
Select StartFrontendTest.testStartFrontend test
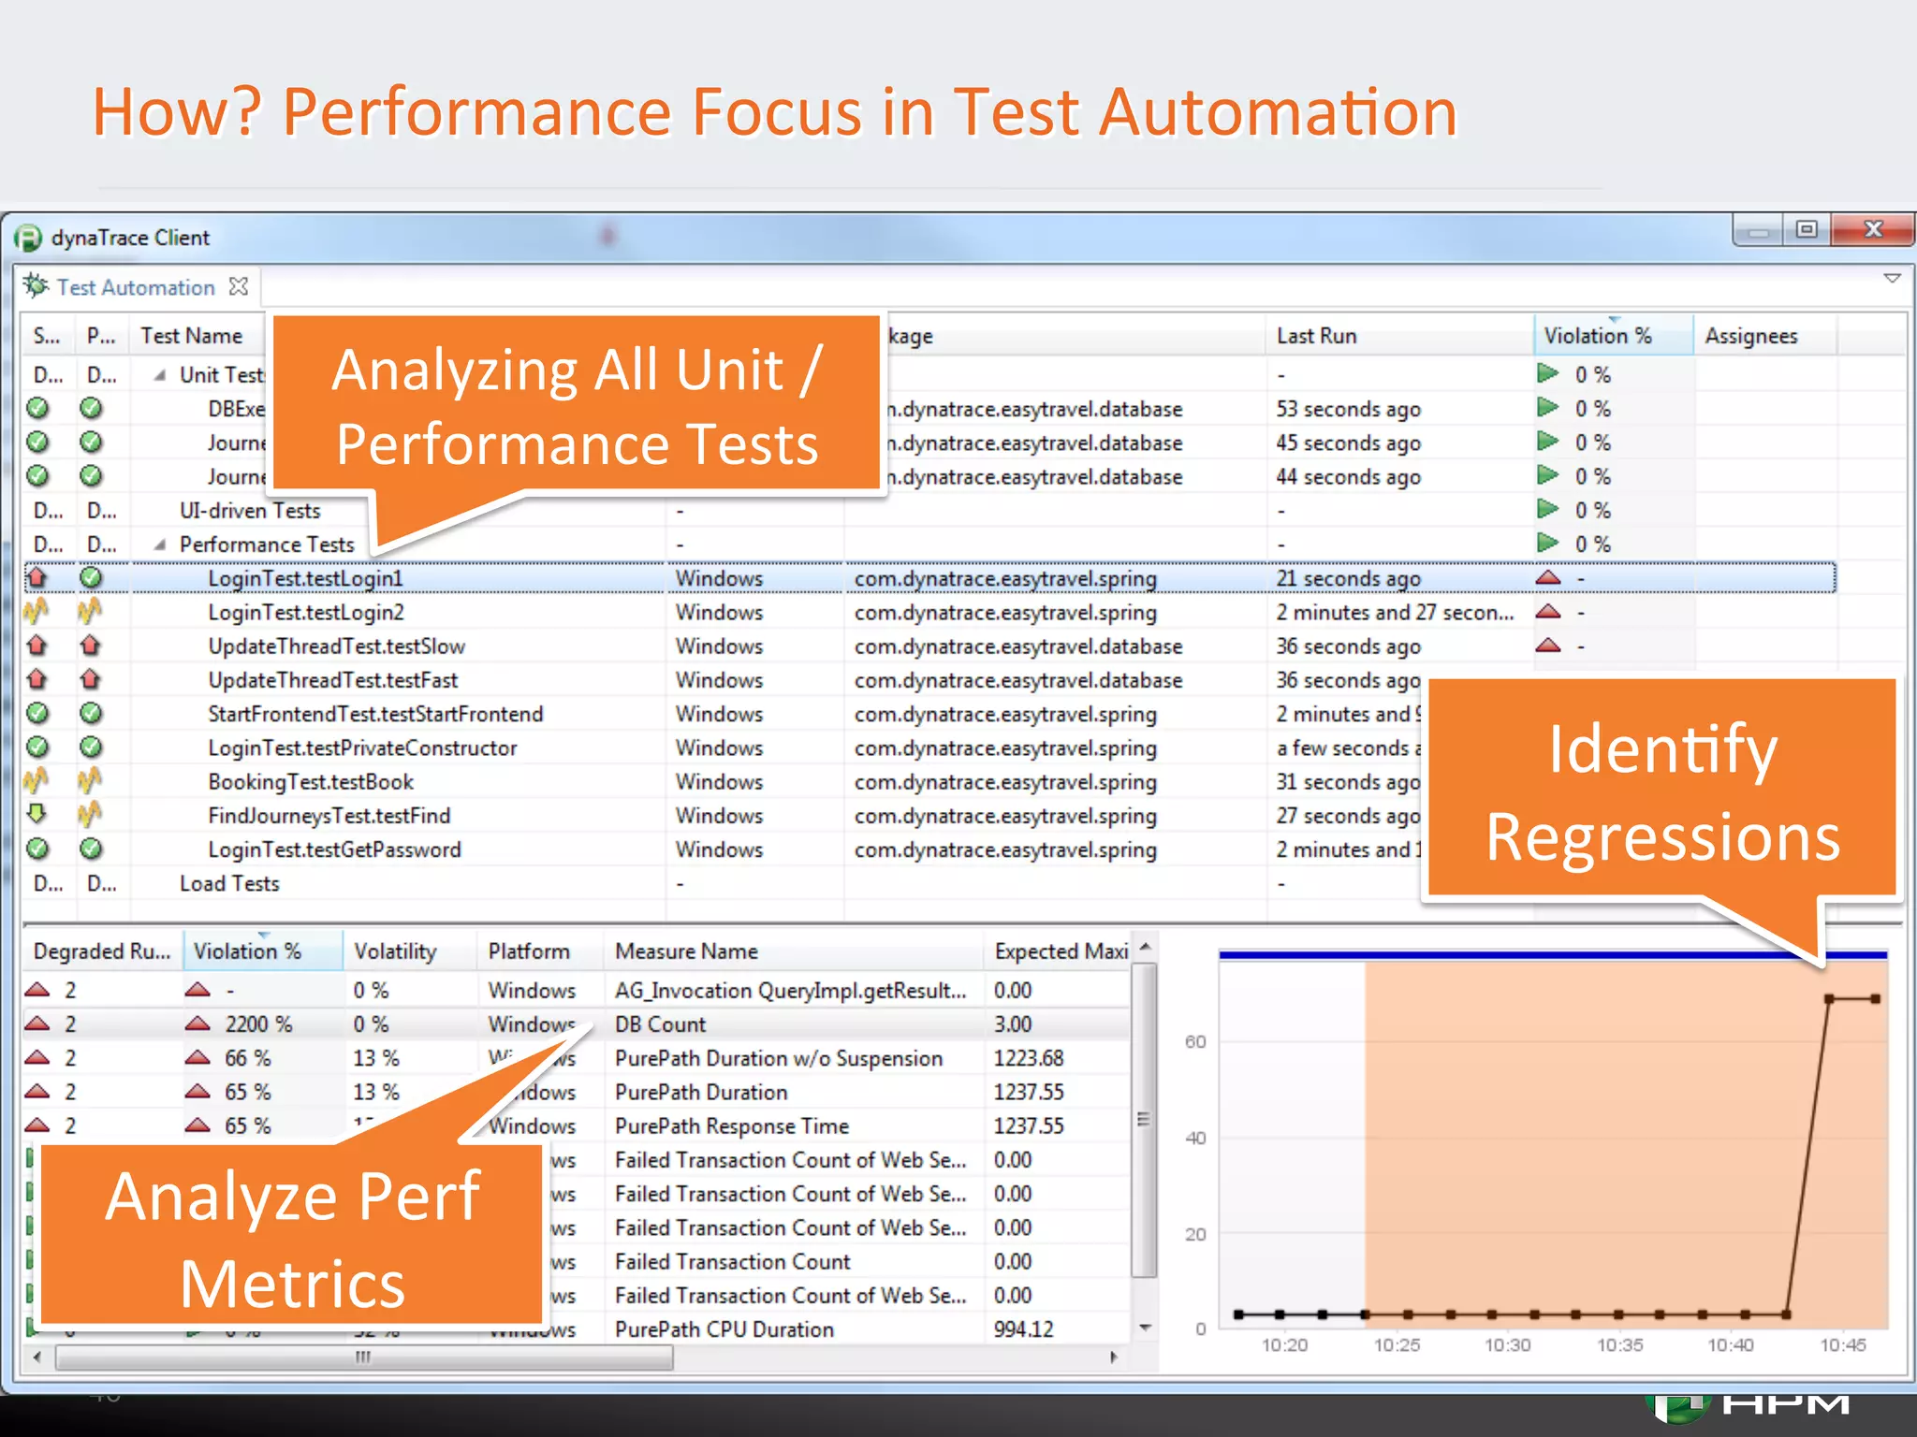tap(375, 714)
